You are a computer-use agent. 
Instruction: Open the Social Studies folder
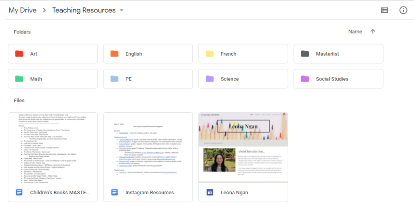[339, 79]
